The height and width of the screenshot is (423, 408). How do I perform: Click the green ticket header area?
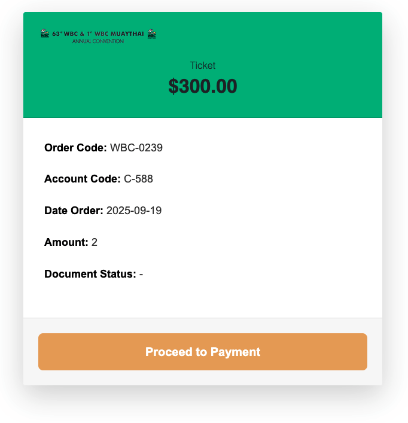point(203,65)
